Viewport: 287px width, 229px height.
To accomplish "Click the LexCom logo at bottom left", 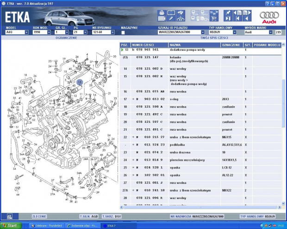I will (x=10, y=217).
